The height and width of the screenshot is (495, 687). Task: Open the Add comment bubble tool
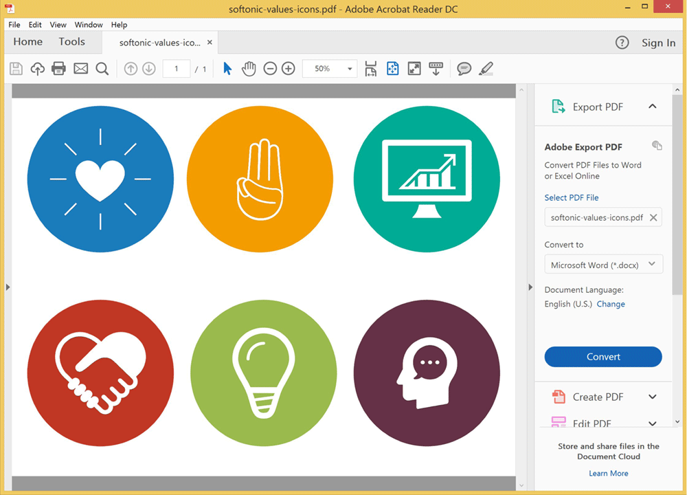(464, 69)
